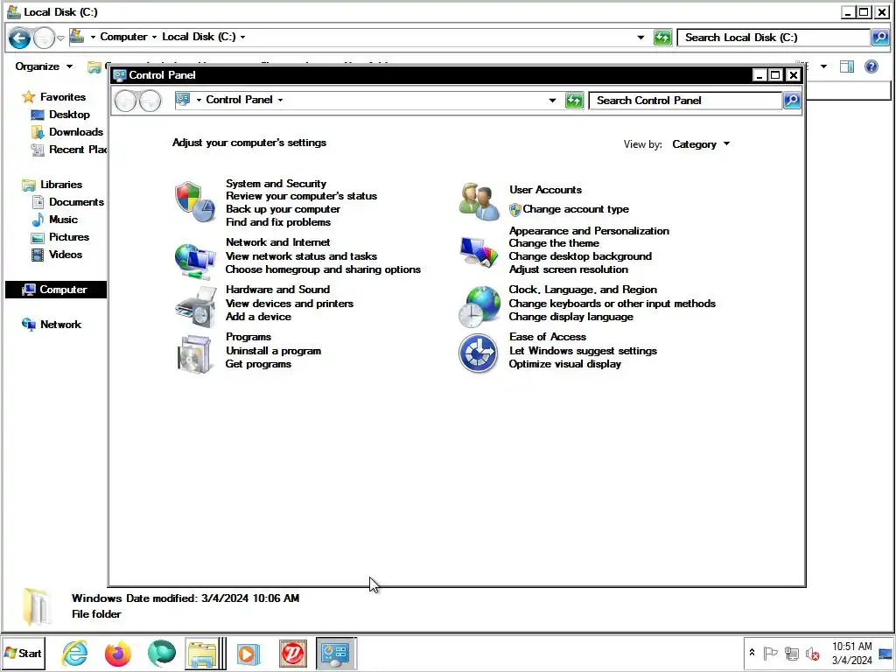Open red P application taskbar icon

point(292,653)
